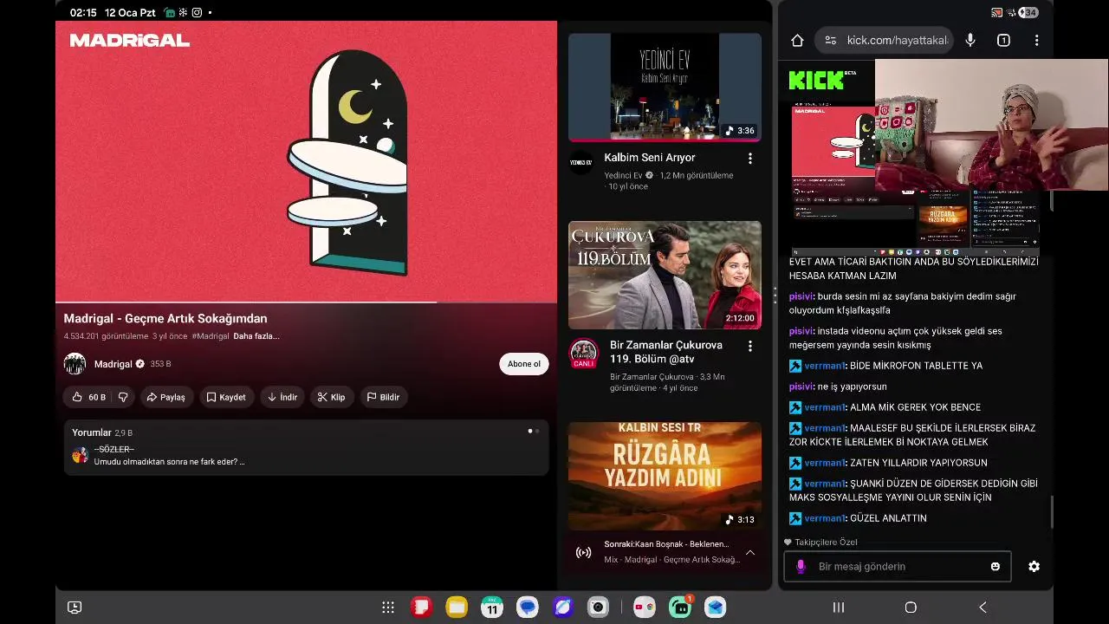Expand the mix queue chevron
Screen dimensions: 1109x624
coord(750,552)
